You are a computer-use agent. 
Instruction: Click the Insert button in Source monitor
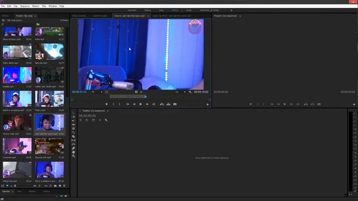pos(162,104)
